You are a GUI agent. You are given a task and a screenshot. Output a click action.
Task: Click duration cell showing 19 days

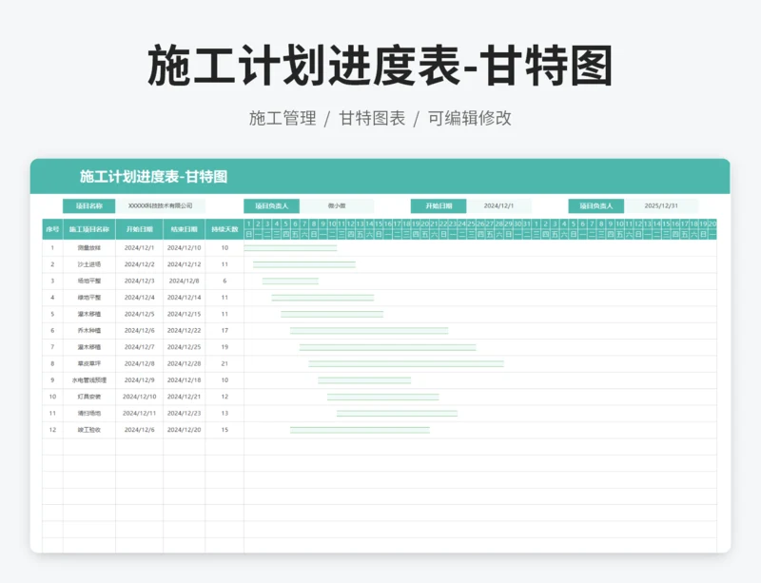pos(224,347)
